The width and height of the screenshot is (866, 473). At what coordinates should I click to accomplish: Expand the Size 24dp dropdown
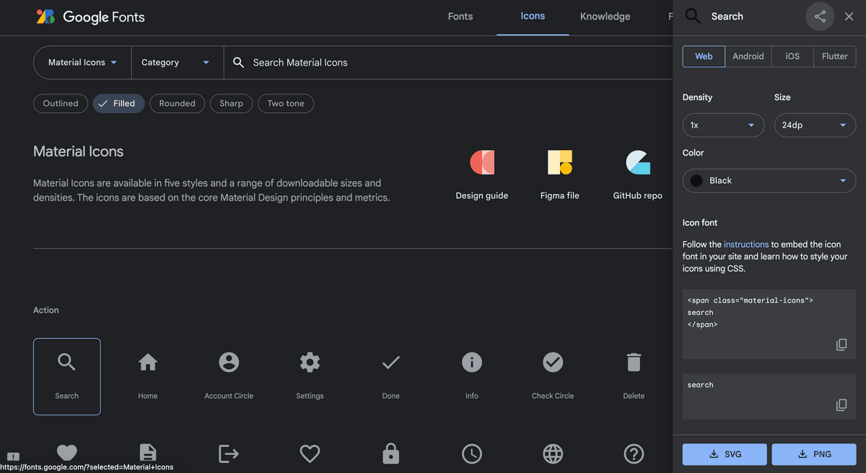815,125
